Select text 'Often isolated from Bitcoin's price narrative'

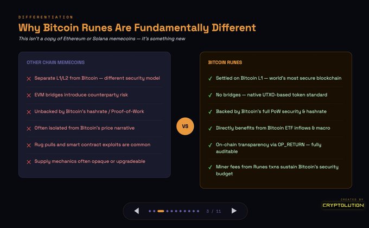point(85,128)
